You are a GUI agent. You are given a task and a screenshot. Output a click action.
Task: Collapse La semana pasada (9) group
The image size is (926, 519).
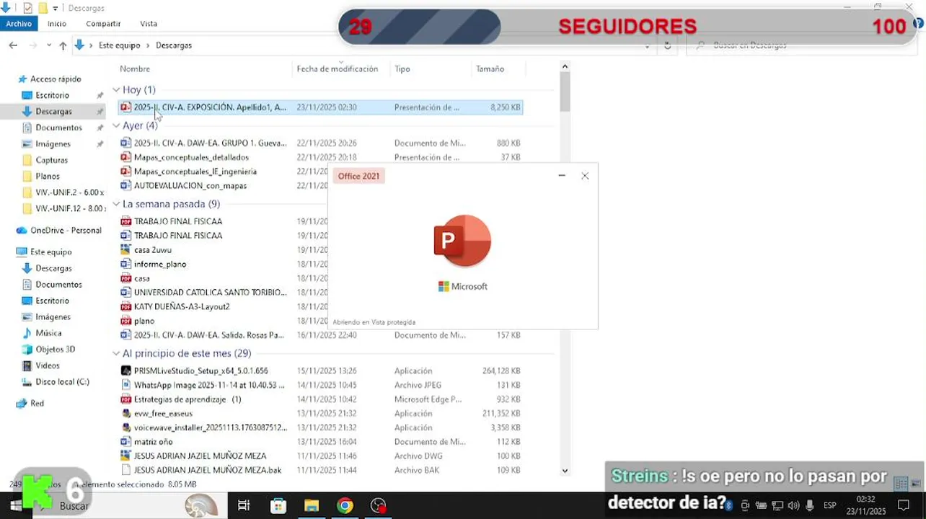click(x=116, y=204)
